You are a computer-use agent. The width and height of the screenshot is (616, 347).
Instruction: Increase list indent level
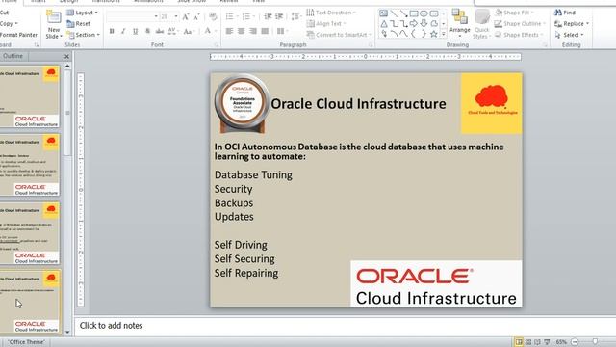point(279,16)
